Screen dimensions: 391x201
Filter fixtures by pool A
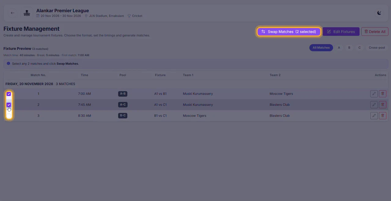(339, 48)
